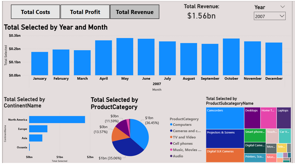Click the Camcorders treemap tile
295x167 pixels.
point(225,118)
